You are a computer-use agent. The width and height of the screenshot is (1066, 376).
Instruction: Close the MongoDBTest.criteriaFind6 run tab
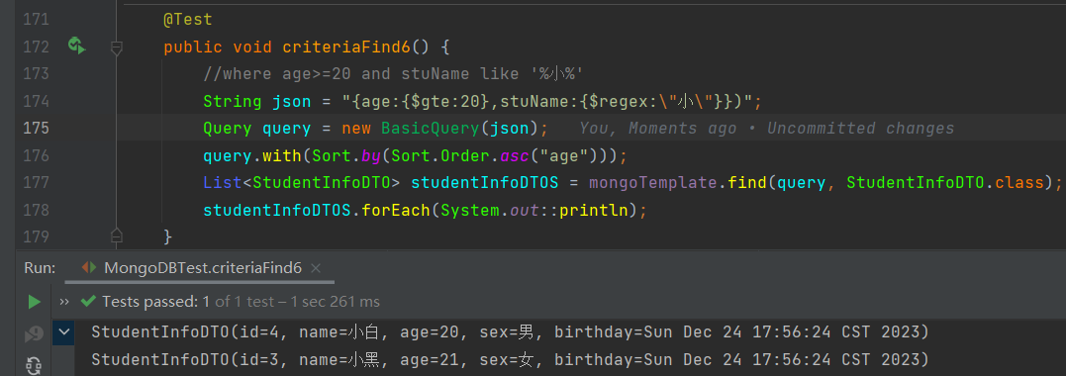[x=316, y=268]
